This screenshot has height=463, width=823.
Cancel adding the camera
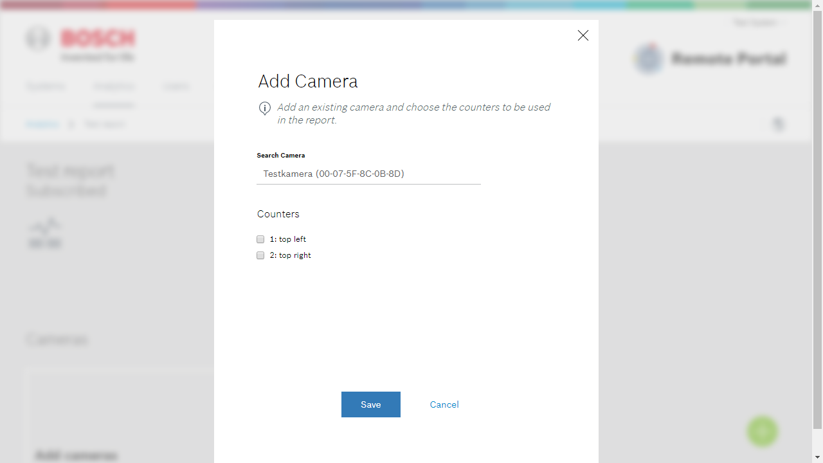pos(444,404)
